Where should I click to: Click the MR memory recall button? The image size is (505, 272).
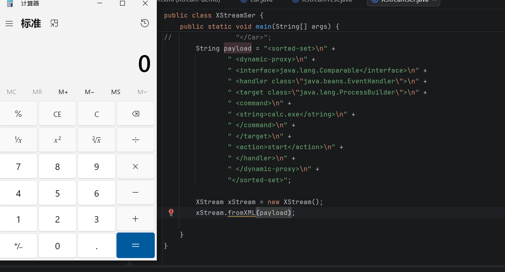click(37, 92)
